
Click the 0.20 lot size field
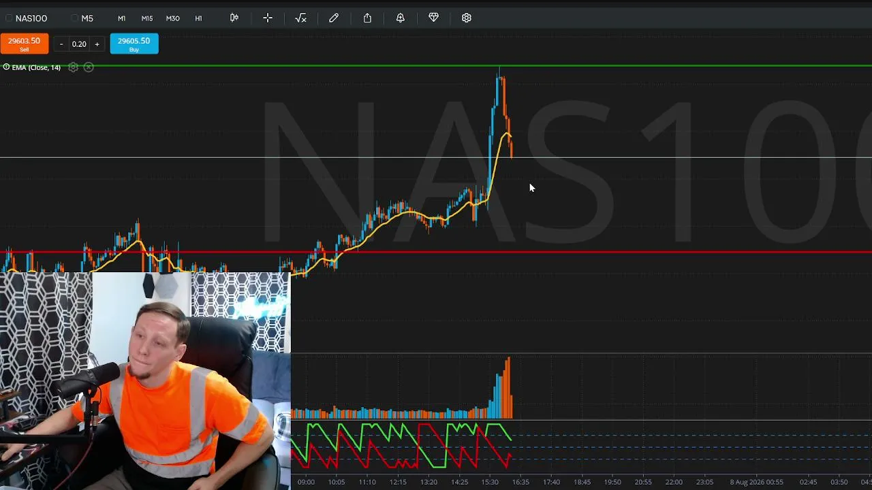(79, 44)
